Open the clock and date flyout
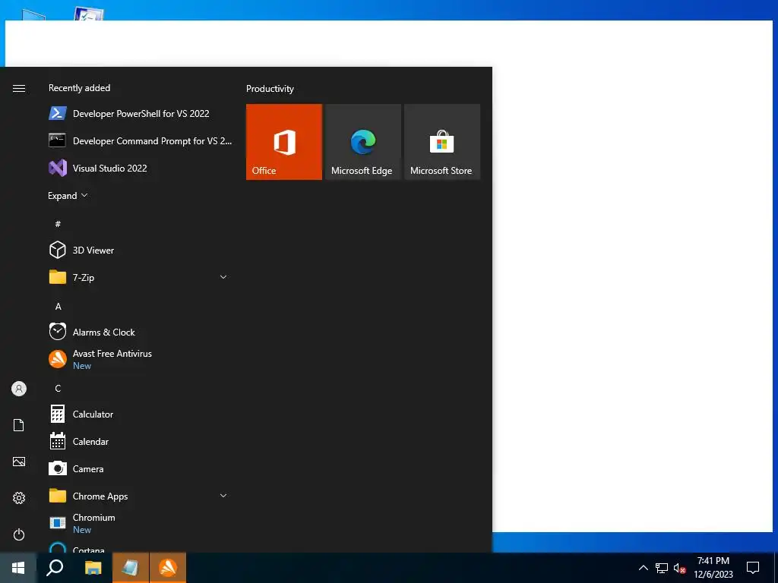The width and height of the screenshot is (778, 583). 713,568
